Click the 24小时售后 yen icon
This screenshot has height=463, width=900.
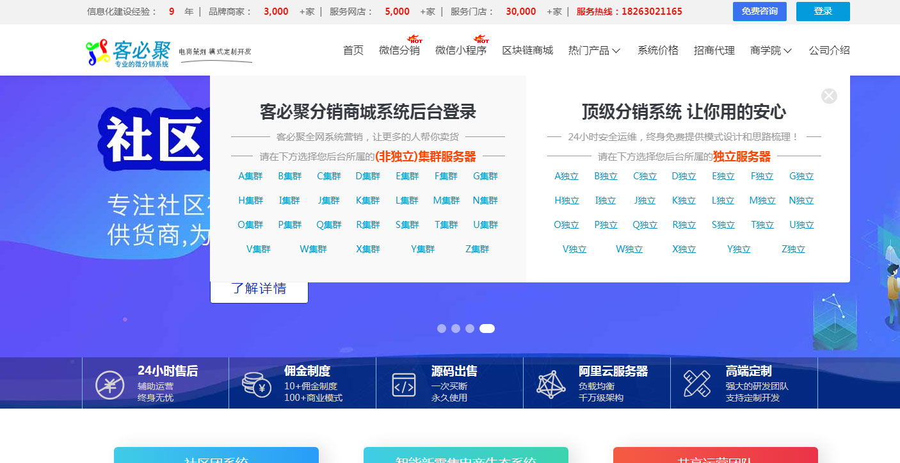pyautogui.click(x=109, y=384)
